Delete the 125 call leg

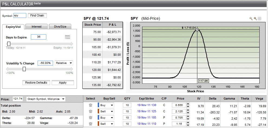(x=91, y=111)
